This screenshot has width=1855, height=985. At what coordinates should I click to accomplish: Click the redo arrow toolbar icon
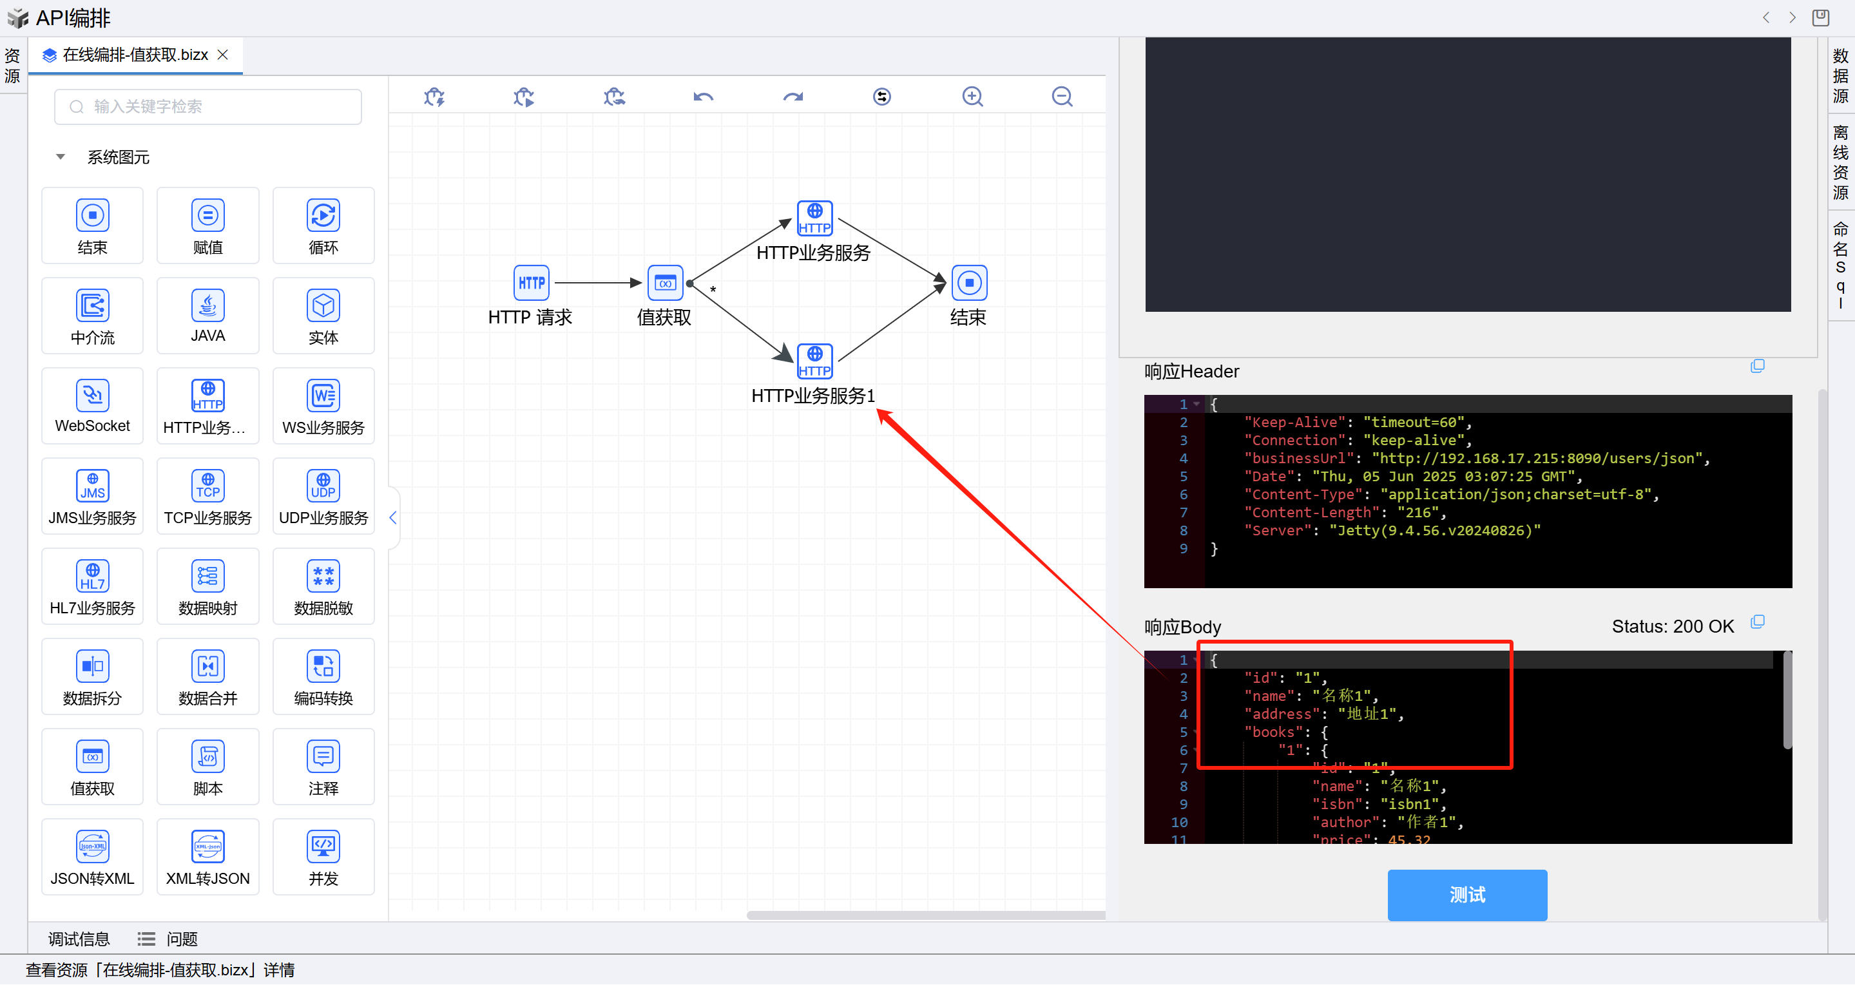click(x=793, y=97)
